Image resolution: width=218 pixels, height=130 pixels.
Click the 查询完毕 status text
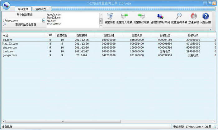coord(178,127)
